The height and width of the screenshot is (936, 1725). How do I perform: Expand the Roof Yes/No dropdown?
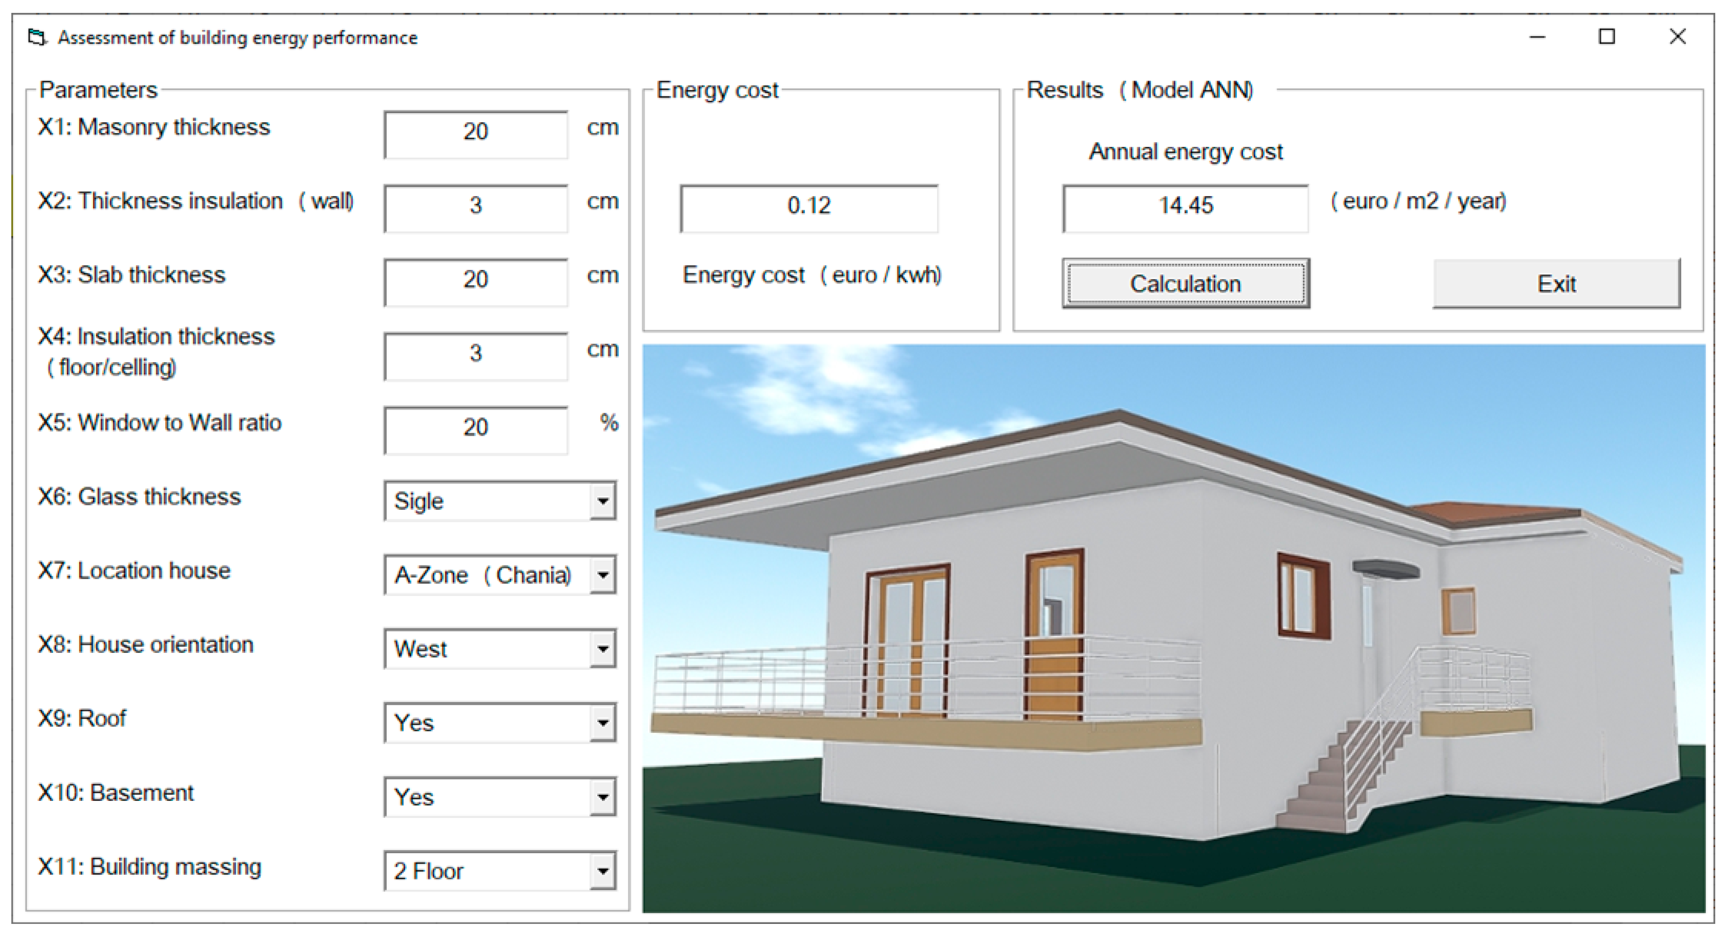pos(603,723)
